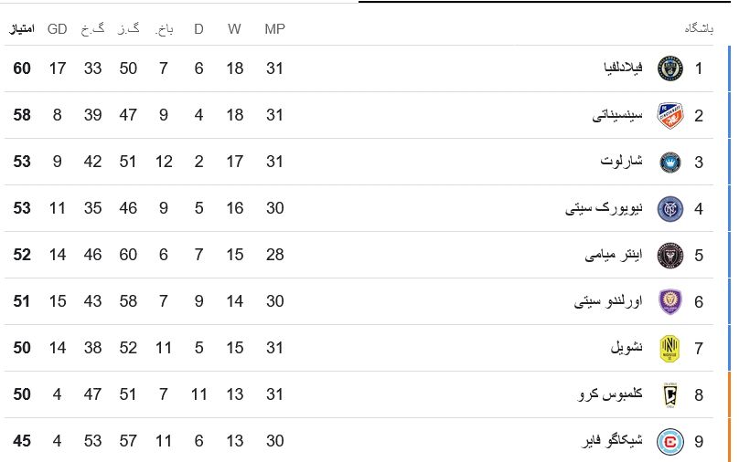Click the Nashville SC yellow crest
739x462 pixels.
(x=670, y=348)
